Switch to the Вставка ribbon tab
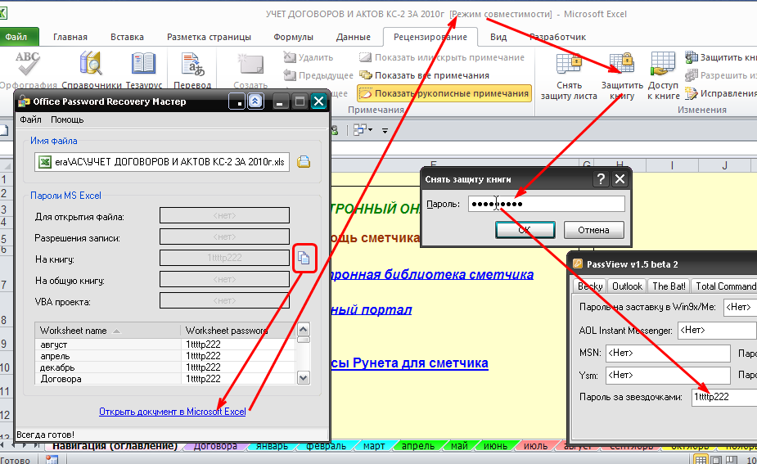 (x=127, y=37)
